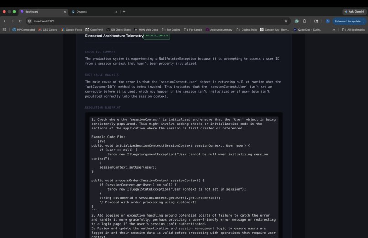Click the ROOT CAUSE ANALYSIS label
Image resolution: width=368 pixels, height=238 pixels.
(x=102, y=75)
